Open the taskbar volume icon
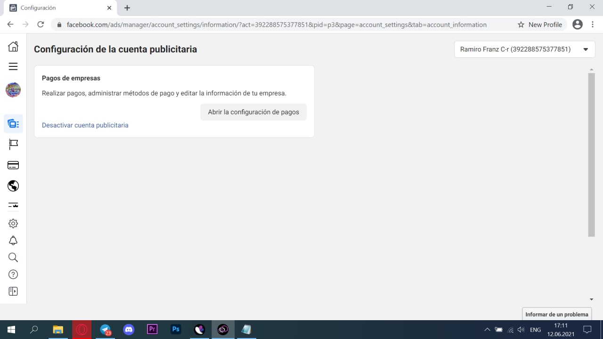 521,330
